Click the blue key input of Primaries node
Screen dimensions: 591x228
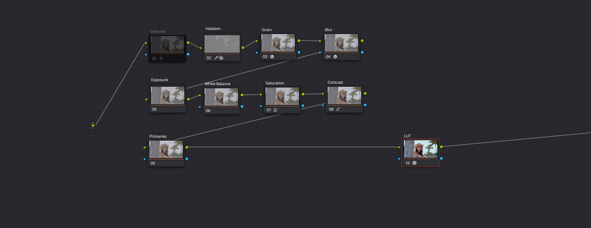(145, 159)
